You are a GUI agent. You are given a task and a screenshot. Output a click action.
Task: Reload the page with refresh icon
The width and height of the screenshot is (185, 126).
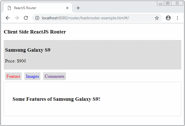26,18
